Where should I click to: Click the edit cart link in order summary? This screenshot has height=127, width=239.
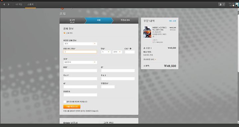pos(173,21)
